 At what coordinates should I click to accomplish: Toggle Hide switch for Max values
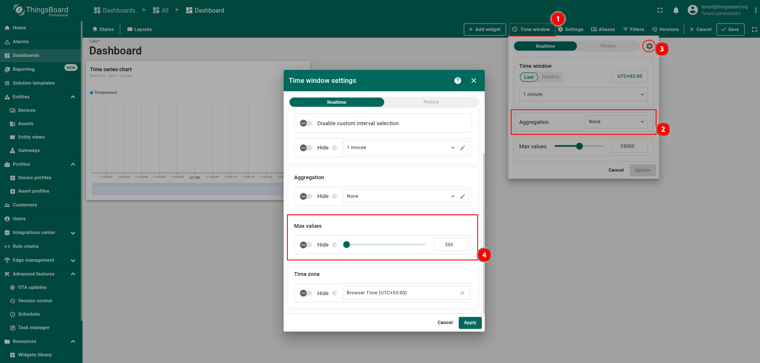coord(306,245)
